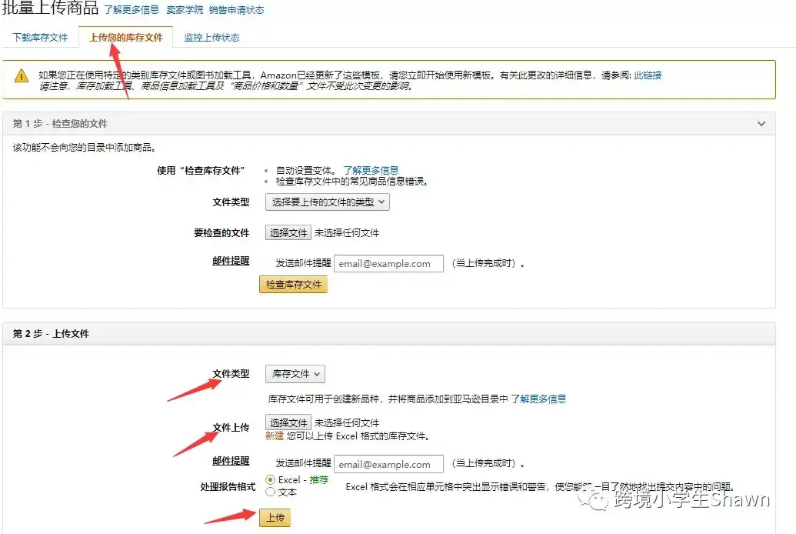This screenshot has width=796, height=534.
Task: Focus the email field in step 1
Action: tap(388, 264)
